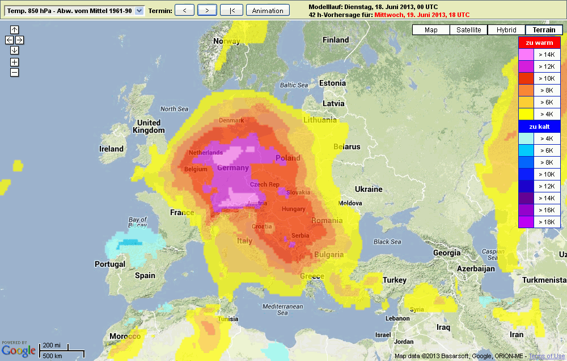Switch to Map view
Image resolution: width=567 pixels, height=361 pixels.
(431, 30)
